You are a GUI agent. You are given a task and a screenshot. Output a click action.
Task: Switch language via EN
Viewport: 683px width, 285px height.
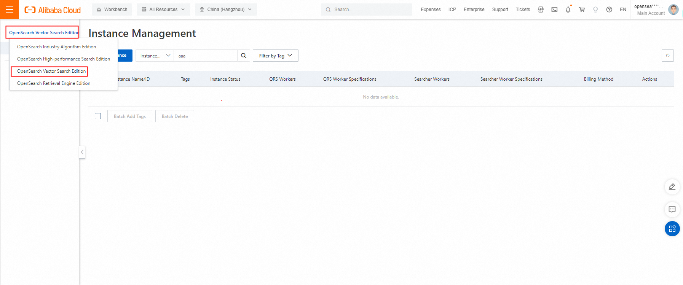623,10
